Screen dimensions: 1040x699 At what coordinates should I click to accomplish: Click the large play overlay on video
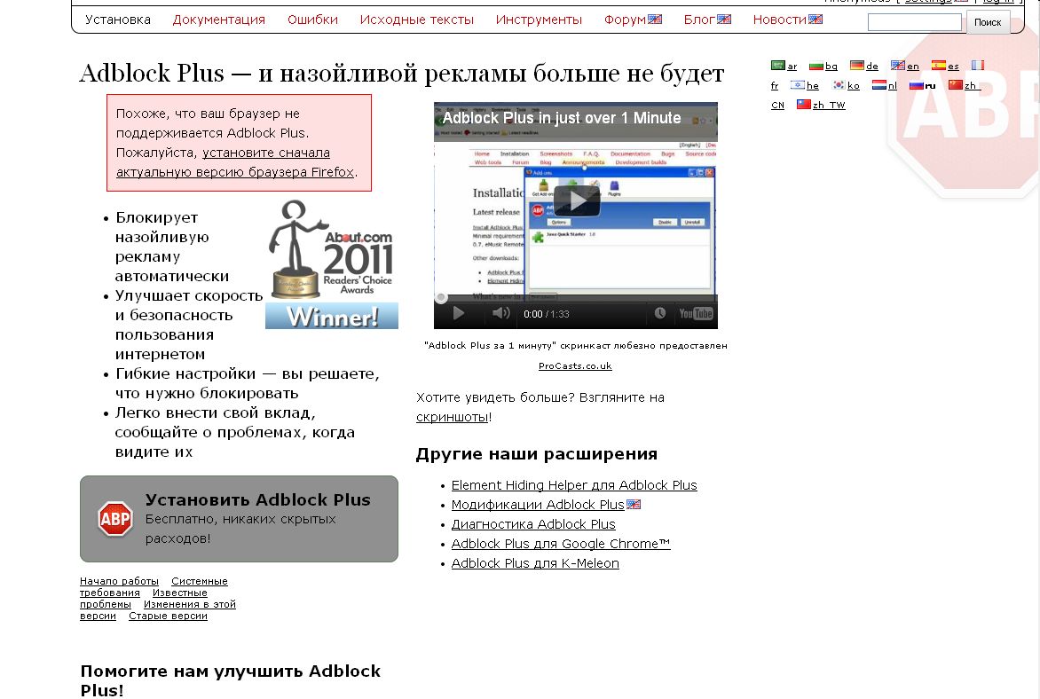[577, 201]
